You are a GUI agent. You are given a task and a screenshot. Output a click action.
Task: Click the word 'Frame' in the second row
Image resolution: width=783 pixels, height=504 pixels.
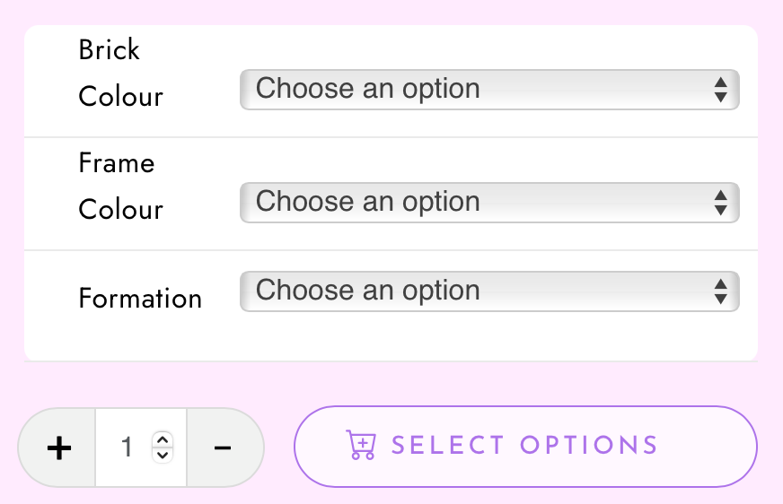pos(117,163)
